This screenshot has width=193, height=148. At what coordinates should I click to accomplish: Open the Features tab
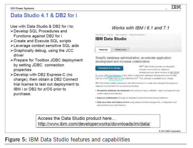pyautogui.click(x=103, y=50)
